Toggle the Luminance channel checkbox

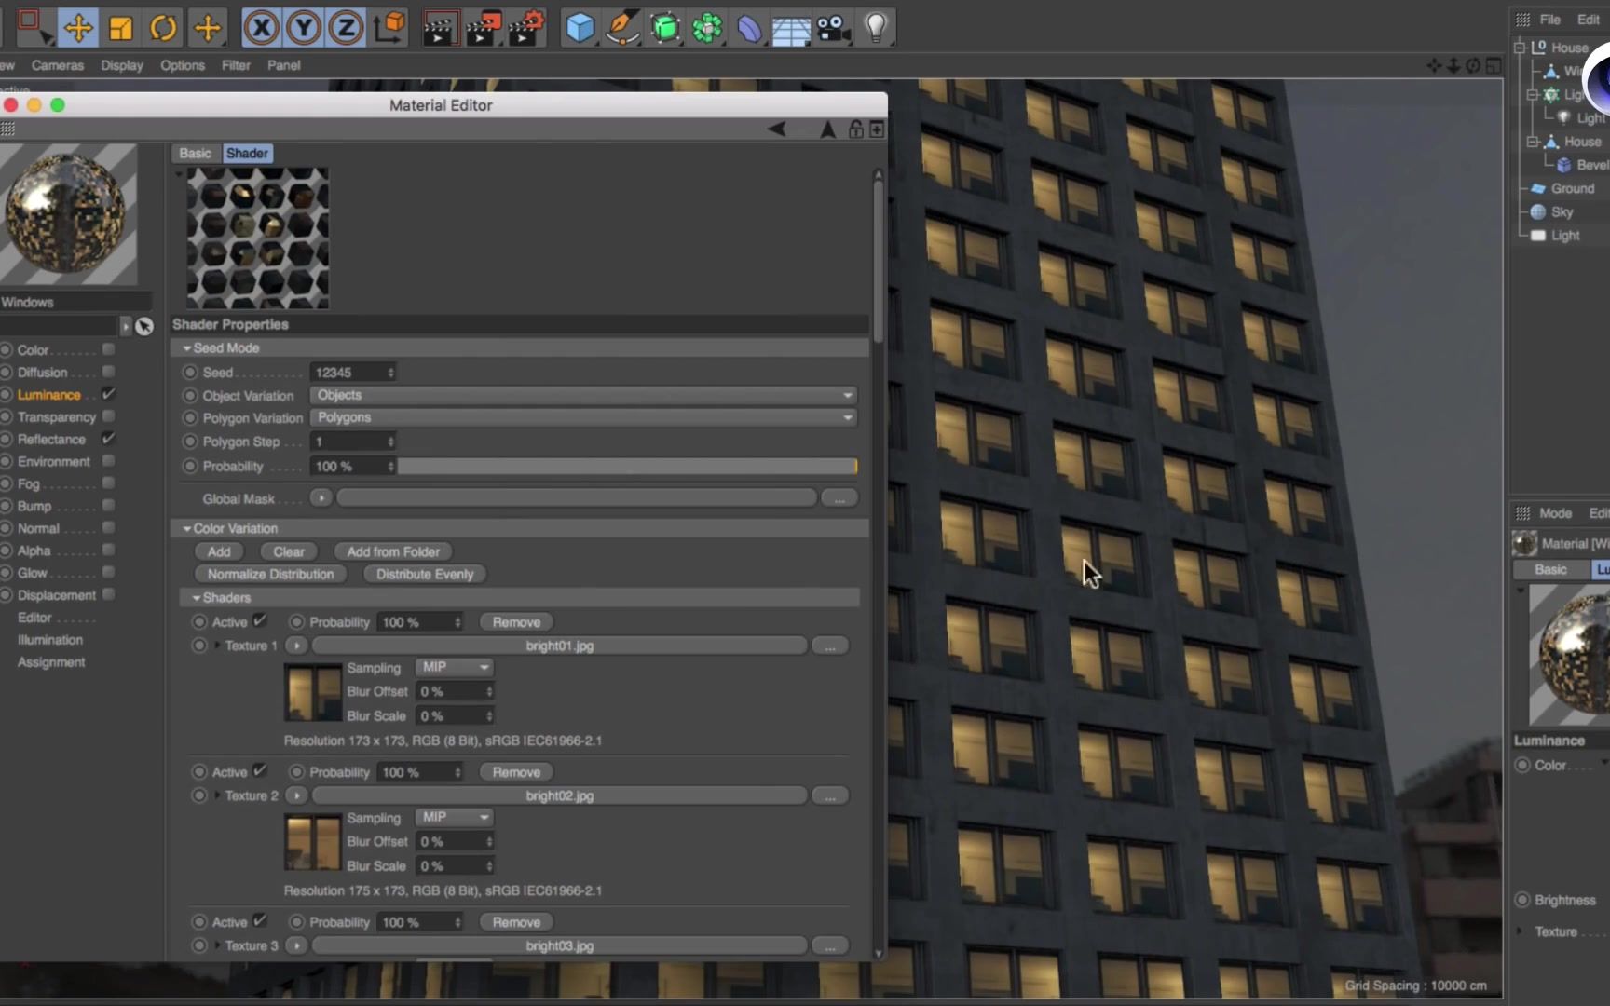pos(108,394)
